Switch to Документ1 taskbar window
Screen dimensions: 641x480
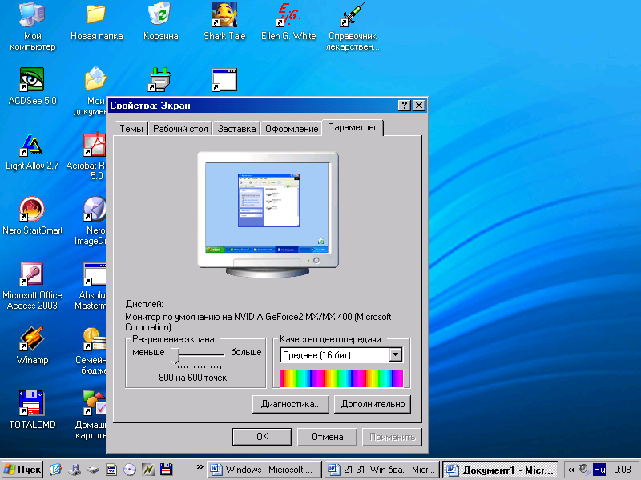click(500, 470)
